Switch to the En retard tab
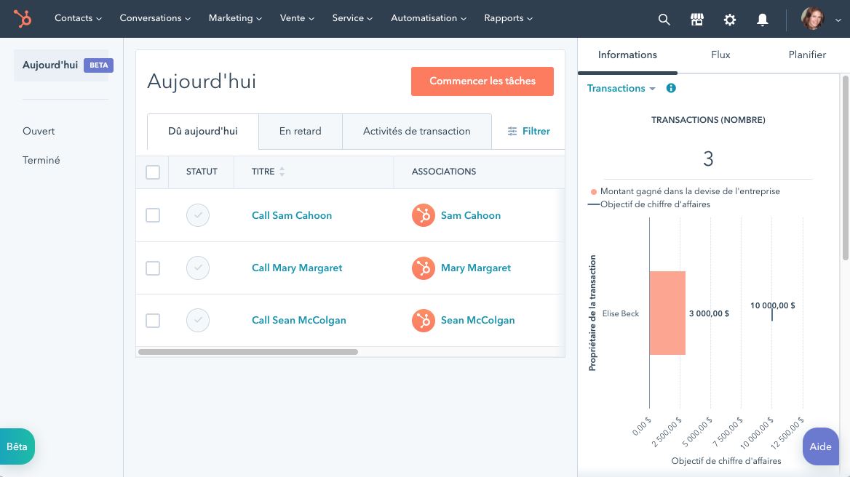This screenshot has height=477, width=850. [x=300, y=132]
